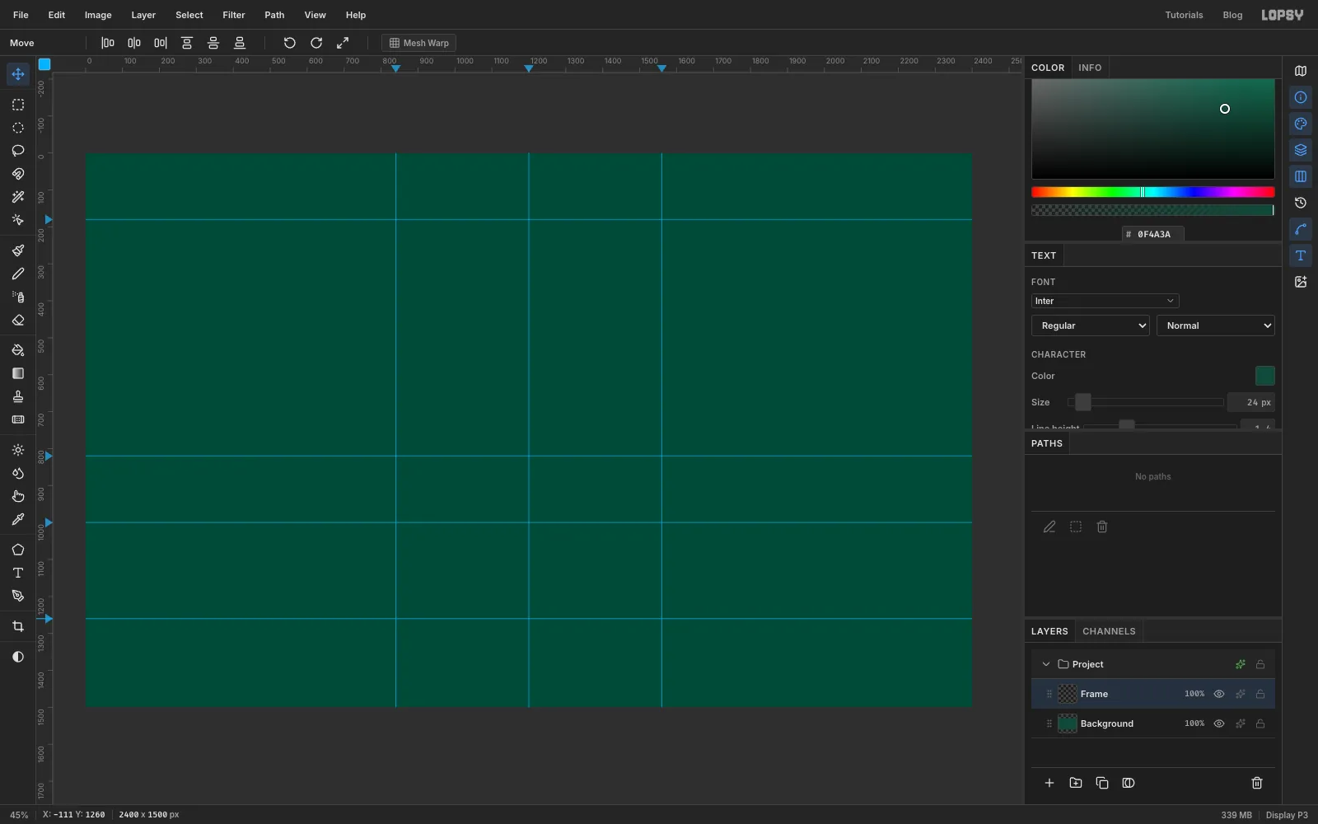Open the Normal font style dropdown

(x=1216, y=325)
